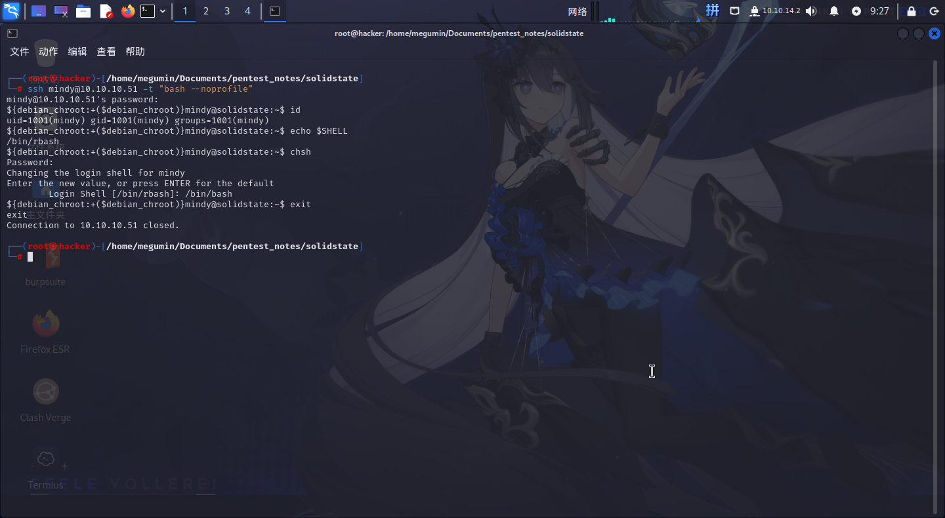Open the notifications bell icon
The width and height of the screenshot is (945, 518).
point(834,11)
